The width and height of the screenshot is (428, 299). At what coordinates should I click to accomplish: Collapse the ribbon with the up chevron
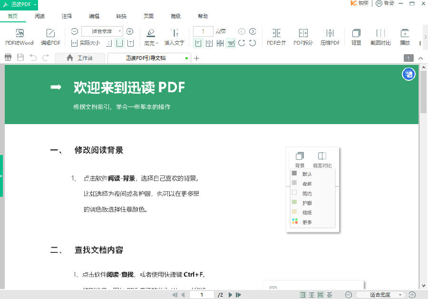pyautogui.click(x=421, y=58)
